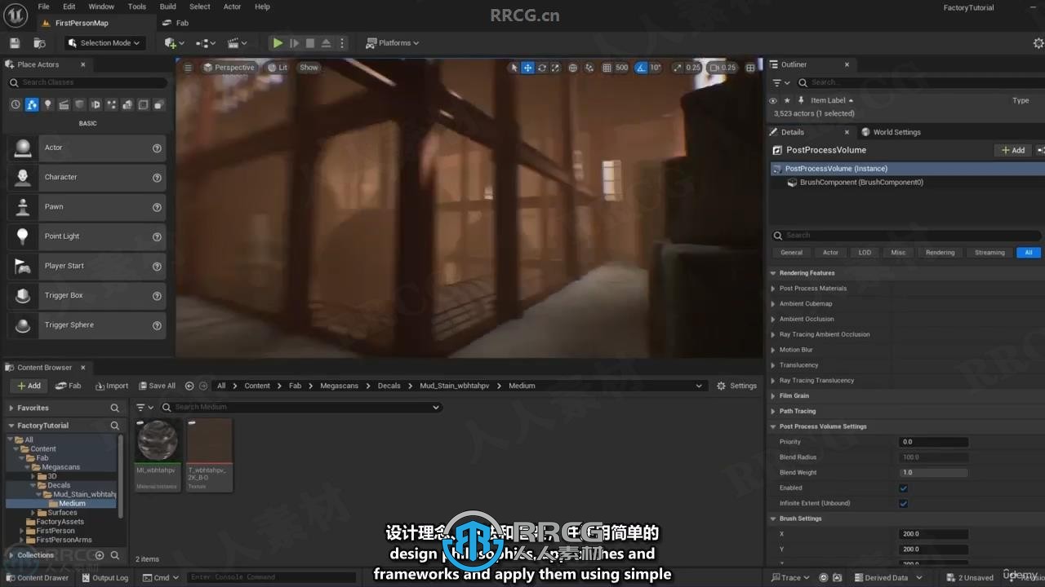Expand the Ambient Occlusion section
The width and height of the screenshot is (1045, 587).
tap(773, 319)
